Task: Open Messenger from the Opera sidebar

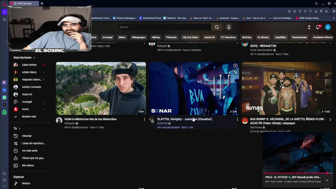Action: [4, 90]
